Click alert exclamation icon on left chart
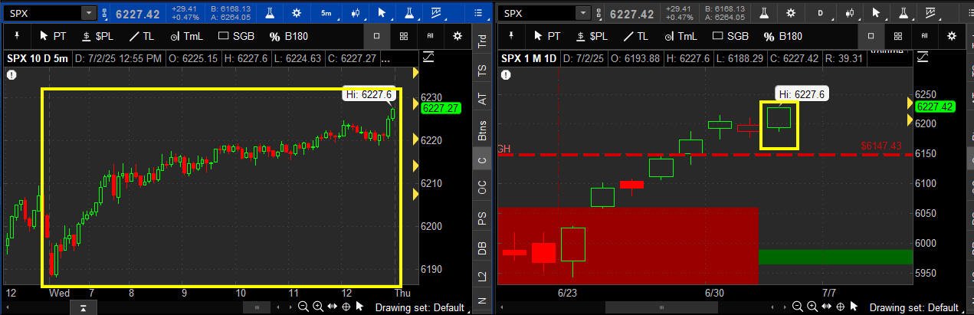Screen dimensions: 974x315 [11, 74]
